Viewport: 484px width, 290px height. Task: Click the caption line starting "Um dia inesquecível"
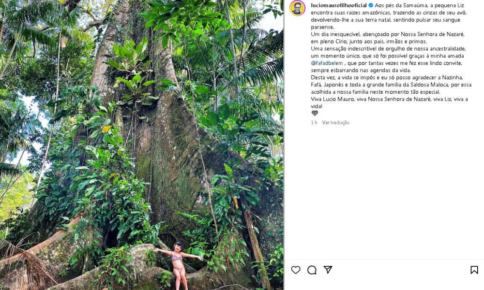[x=387, y=34]
